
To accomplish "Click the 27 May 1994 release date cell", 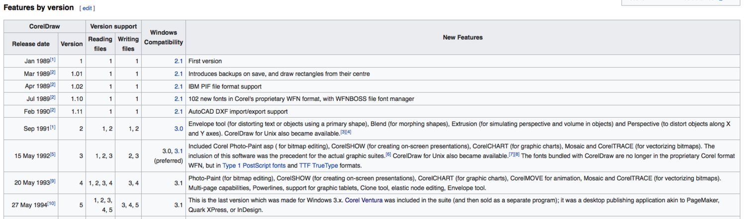I will pos(31,205).
